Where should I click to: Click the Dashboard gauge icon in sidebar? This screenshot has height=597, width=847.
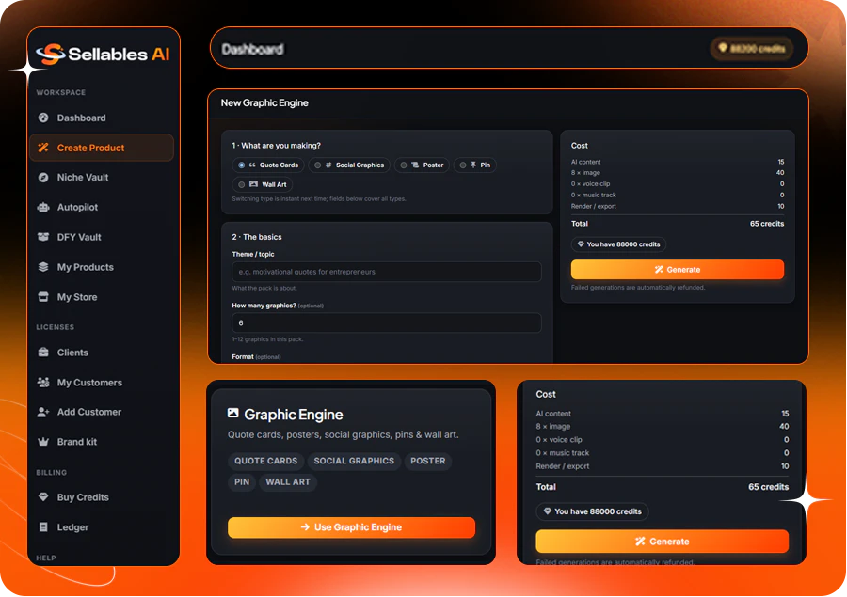pos(43,118)
